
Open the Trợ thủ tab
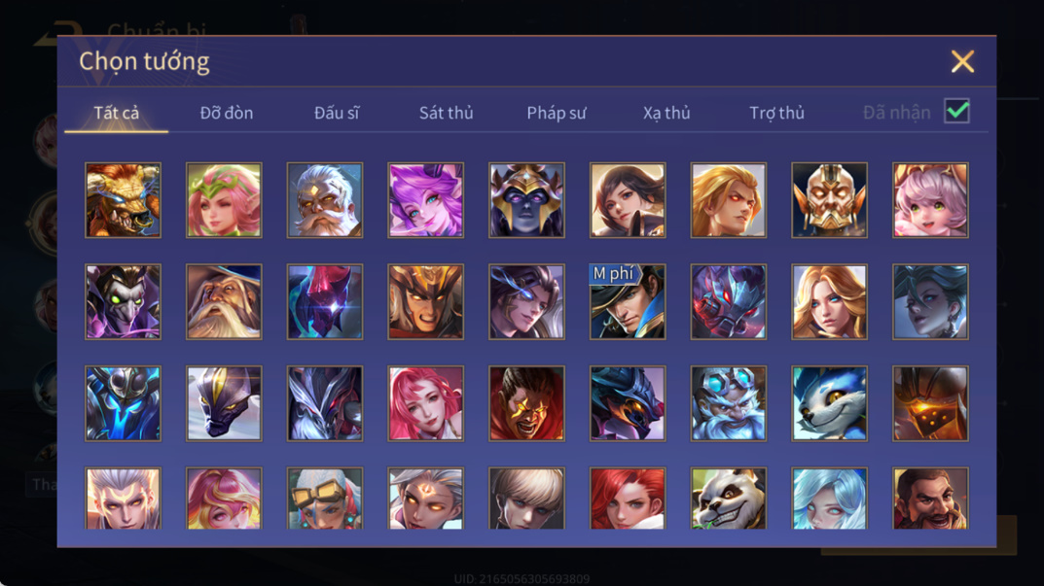tap(776, 113)
